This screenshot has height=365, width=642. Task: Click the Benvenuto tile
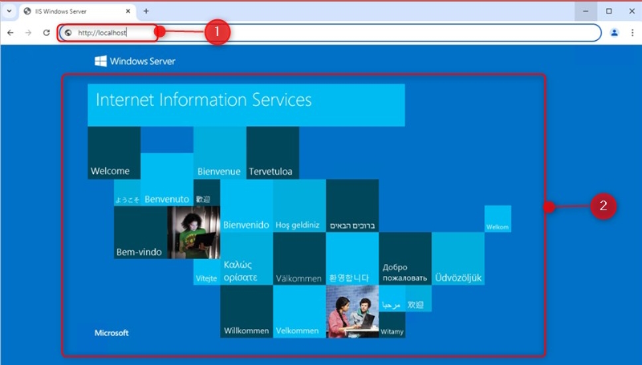click(167, 179)
